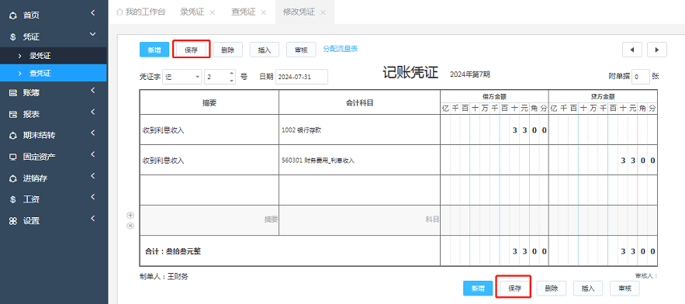The image size is (685, 304).
Task: Click the 进销存 icon in sidebar
Action: 13,178
